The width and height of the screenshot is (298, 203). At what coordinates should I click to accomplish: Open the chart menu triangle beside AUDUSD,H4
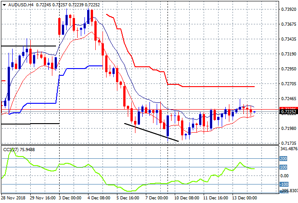(x=4, y=5)
